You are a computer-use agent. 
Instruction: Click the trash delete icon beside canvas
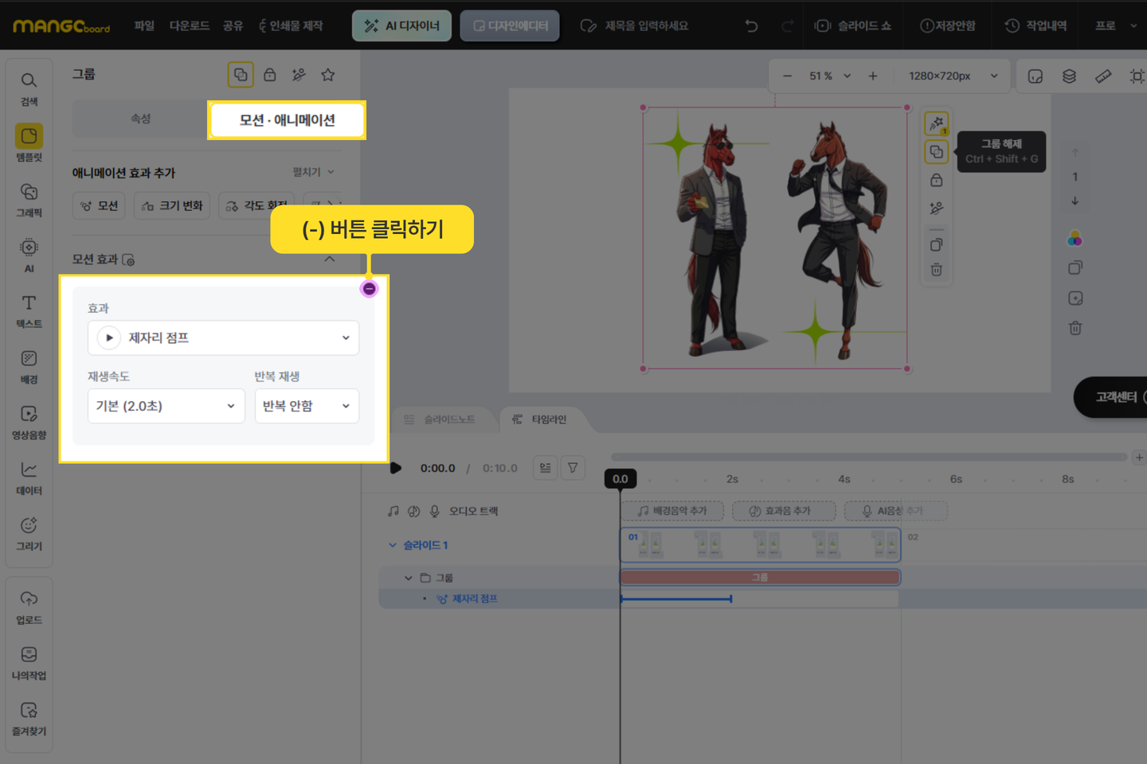[x=936, y=270]
